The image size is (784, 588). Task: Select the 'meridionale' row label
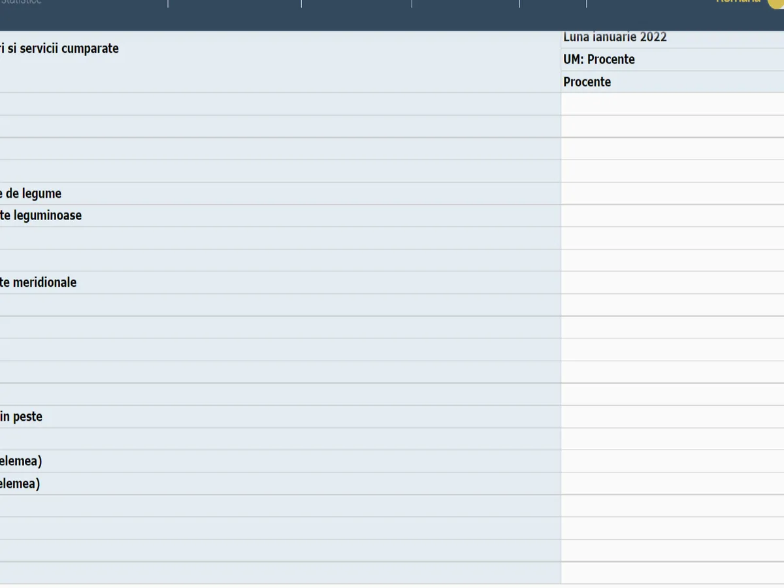(38, 283)
